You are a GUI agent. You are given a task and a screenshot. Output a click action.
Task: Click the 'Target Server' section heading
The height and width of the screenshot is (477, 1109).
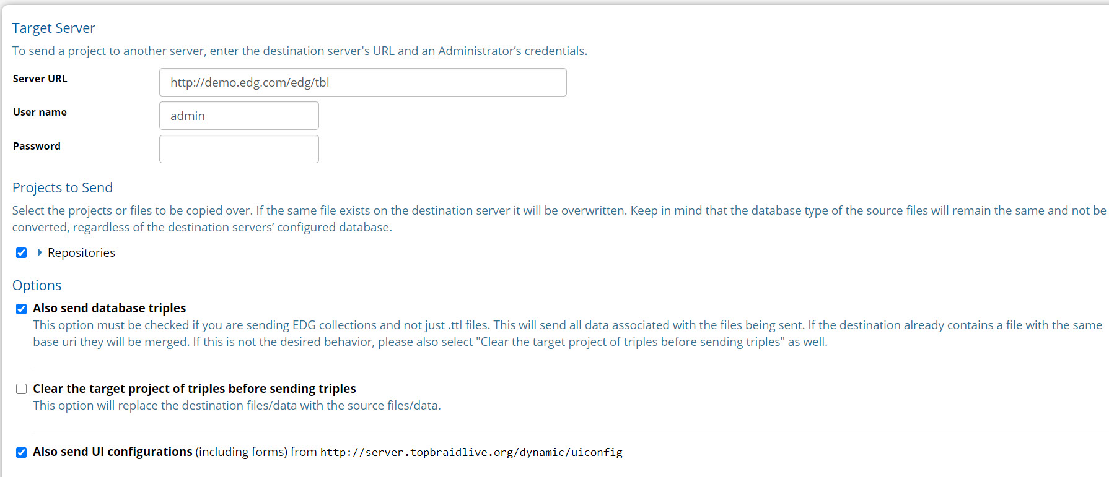click(54, 28)
